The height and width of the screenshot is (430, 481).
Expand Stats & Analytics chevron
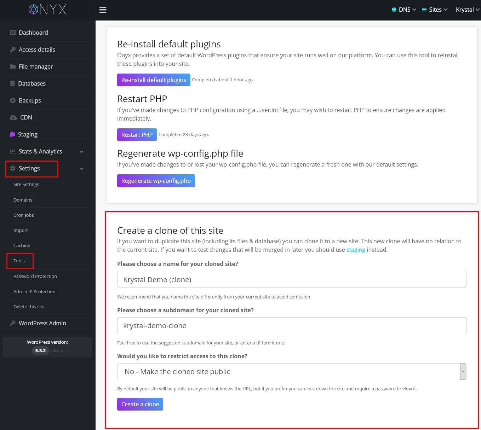[82, 152]
